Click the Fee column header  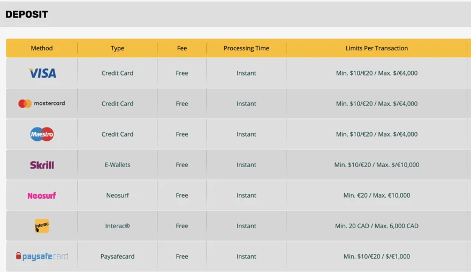click(182, 48)
